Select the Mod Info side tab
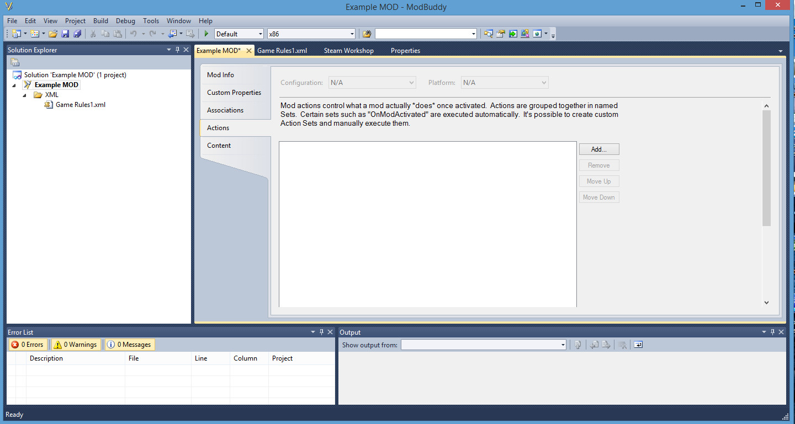Screen dimensions: 795x424 [235, 75]
